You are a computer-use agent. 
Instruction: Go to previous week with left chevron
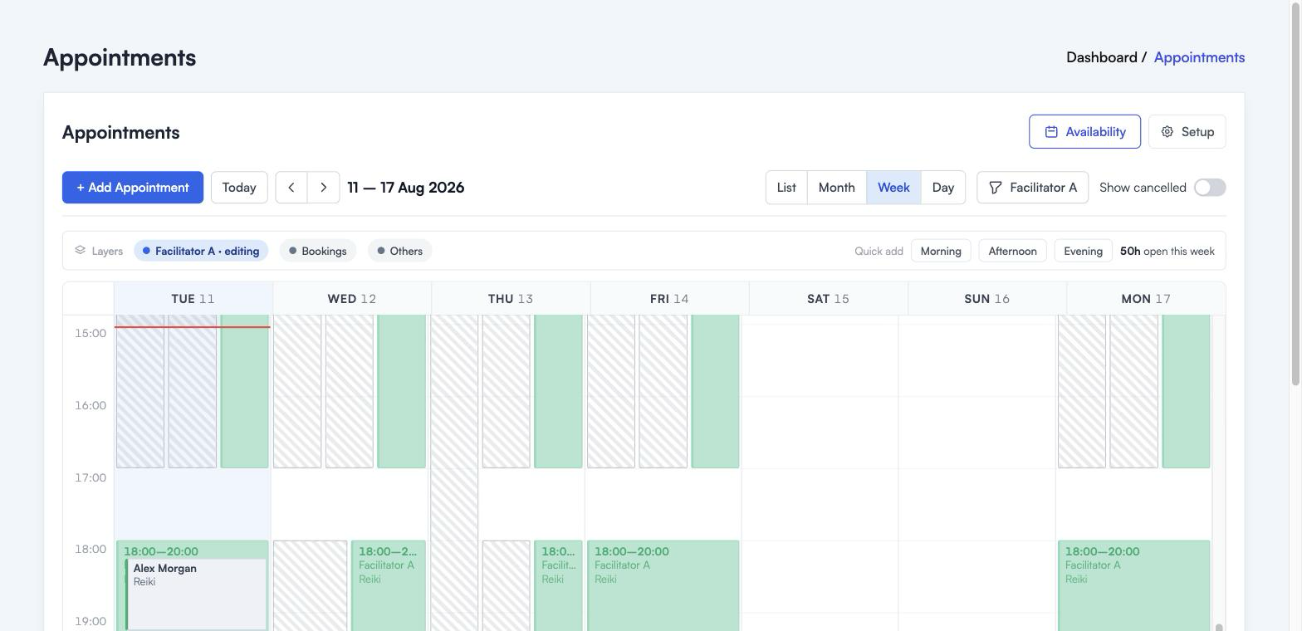[x=291, y=188]
